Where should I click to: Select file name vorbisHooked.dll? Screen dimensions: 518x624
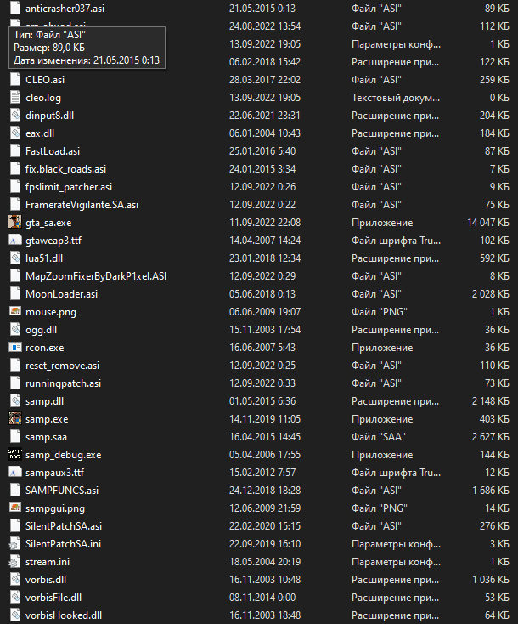64,615
